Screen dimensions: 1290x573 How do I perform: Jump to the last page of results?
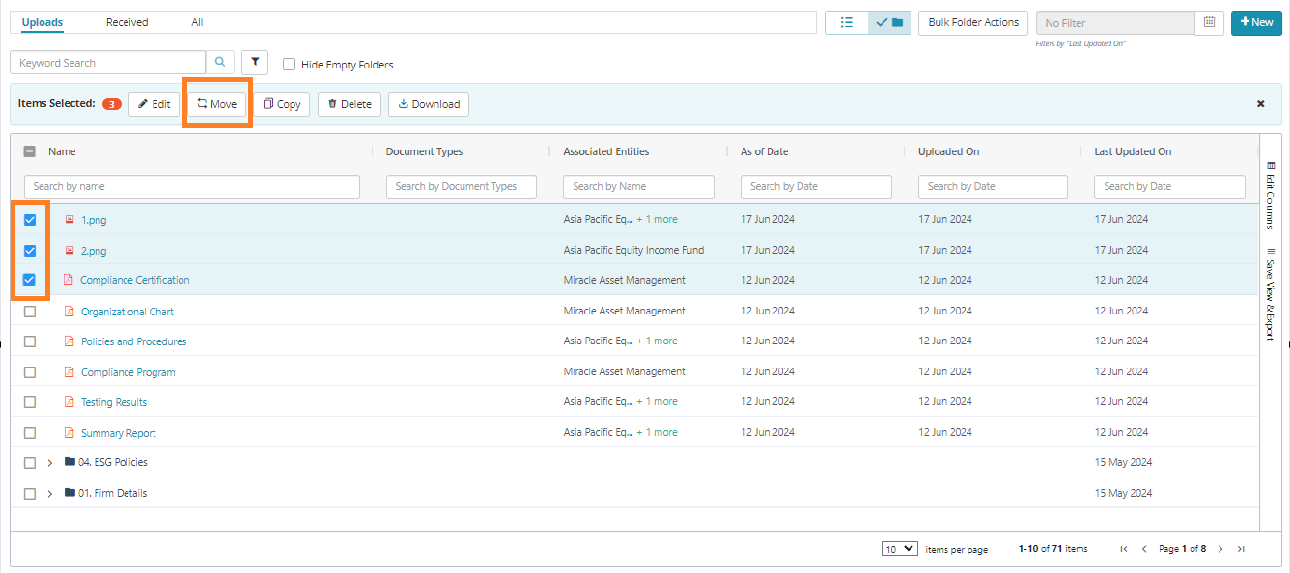pos(1241,549)
